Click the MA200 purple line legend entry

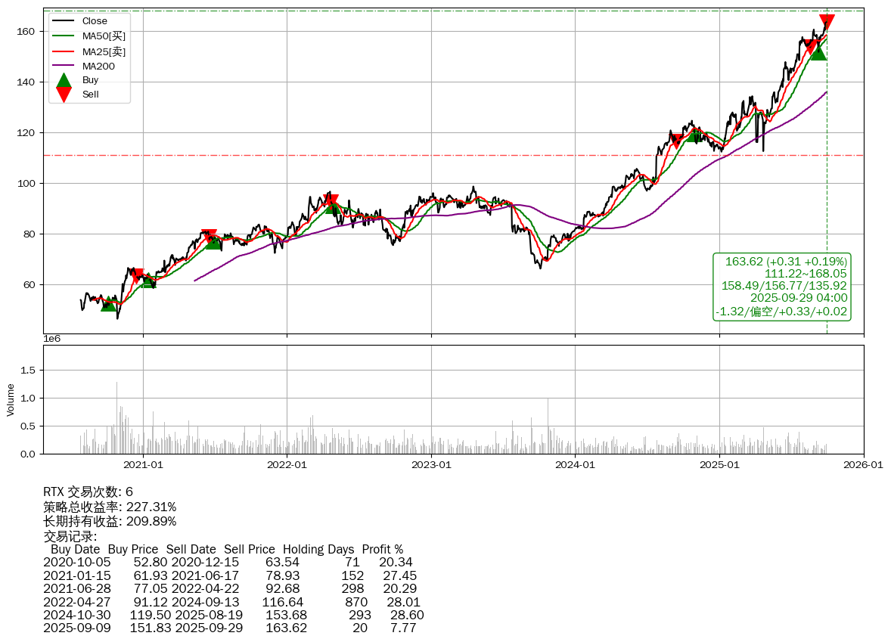coord(98,67)
